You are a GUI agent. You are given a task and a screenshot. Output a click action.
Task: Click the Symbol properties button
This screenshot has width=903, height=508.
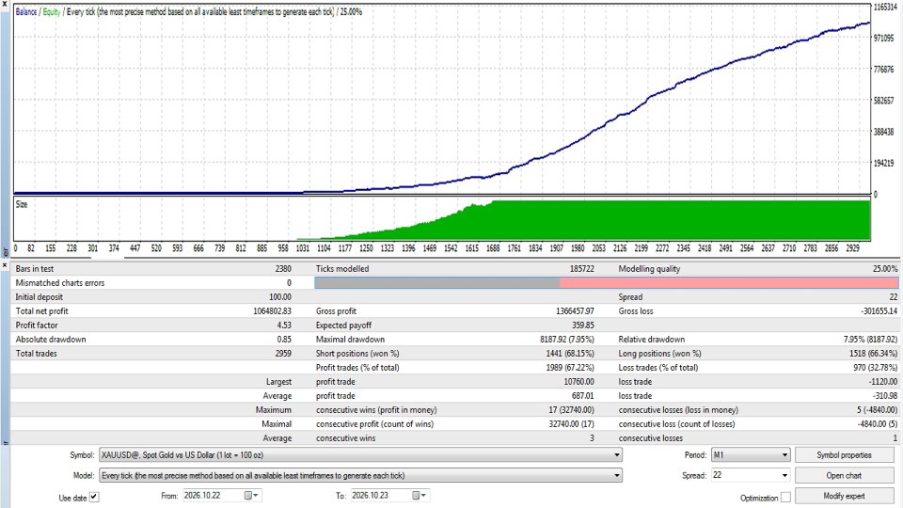[x=844, y=455]
